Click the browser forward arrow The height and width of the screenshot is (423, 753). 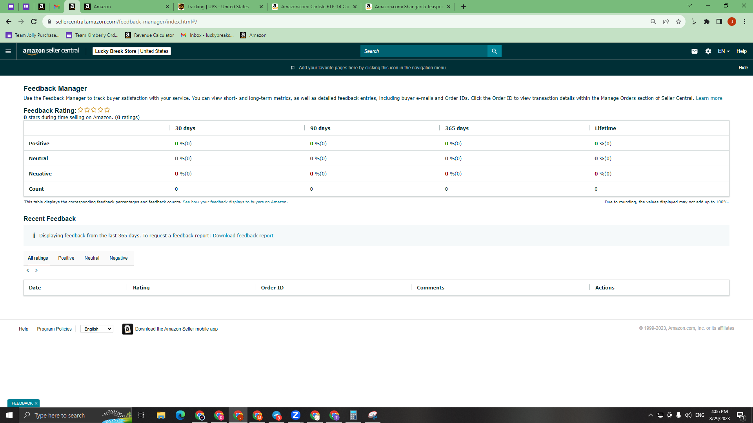click(x=21, y=22)
